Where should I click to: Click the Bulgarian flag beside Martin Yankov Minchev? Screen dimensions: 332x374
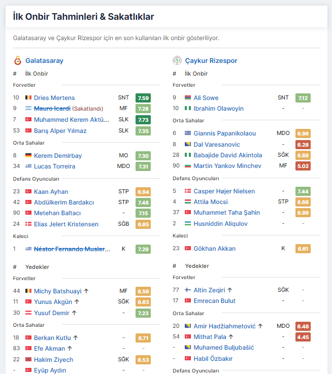coord(188,166)
